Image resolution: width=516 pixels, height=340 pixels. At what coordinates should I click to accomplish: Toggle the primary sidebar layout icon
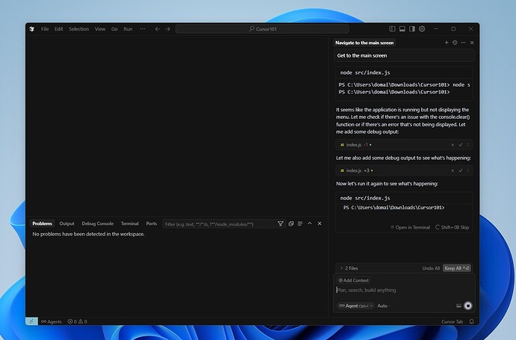393,29
